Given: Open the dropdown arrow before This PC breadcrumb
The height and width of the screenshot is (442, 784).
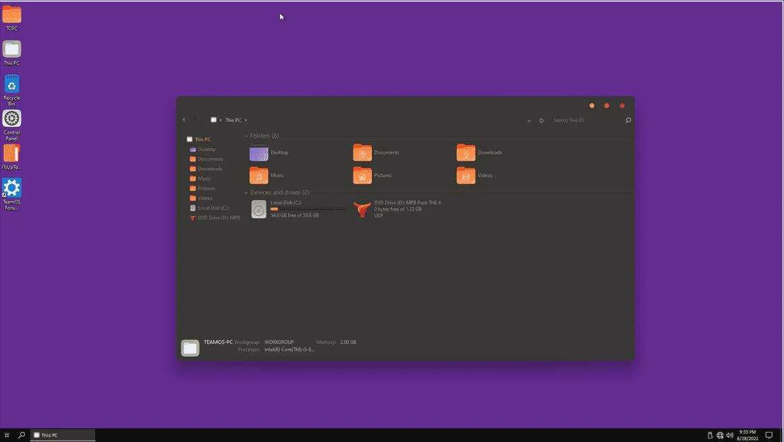Looking at the screenshot, I should coord(221,120).
